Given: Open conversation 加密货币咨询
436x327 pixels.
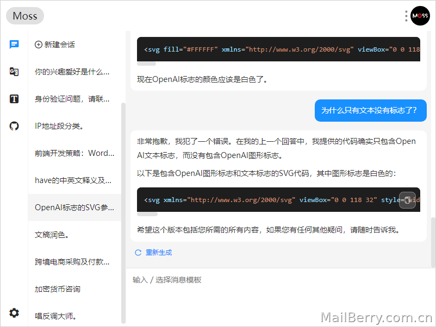Looking at the screenshot, I should [x=74, y=289].
